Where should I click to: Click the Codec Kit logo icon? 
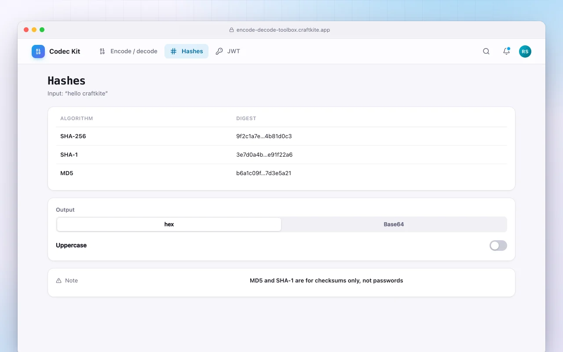(38, 51)
